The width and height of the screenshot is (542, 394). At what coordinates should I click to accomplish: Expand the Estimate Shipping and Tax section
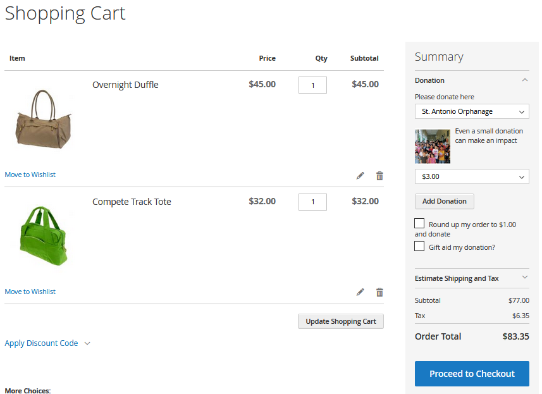pos(472,278)
